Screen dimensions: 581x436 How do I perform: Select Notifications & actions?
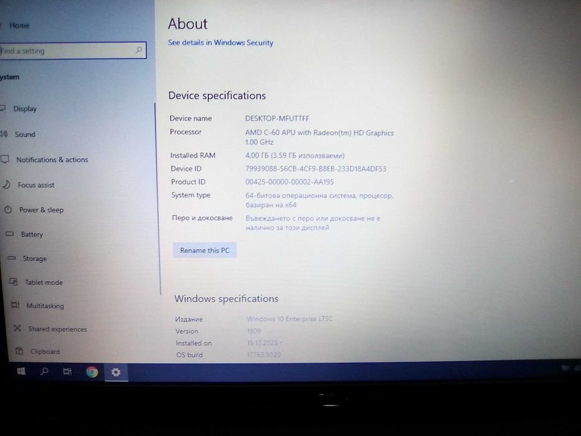[x=52, y=160]
